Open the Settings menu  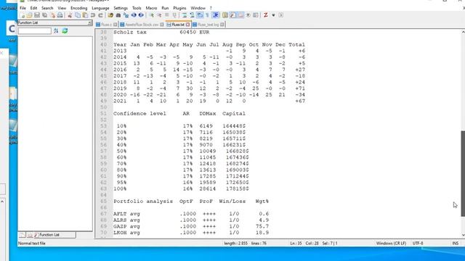point(121,8)
